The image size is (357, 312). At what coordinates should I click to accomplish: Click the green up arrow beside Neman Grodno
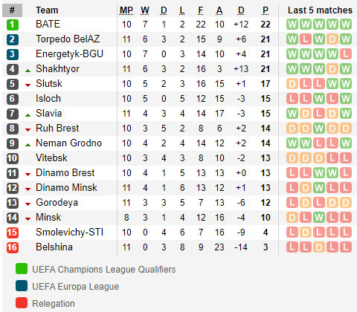click(28, 145)
